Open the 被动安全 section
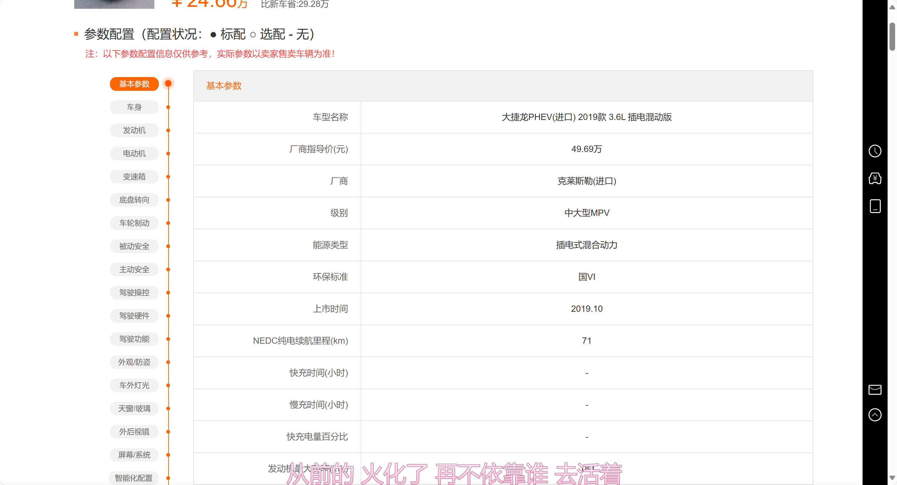897x485 pixels. [x=134, y=246]
